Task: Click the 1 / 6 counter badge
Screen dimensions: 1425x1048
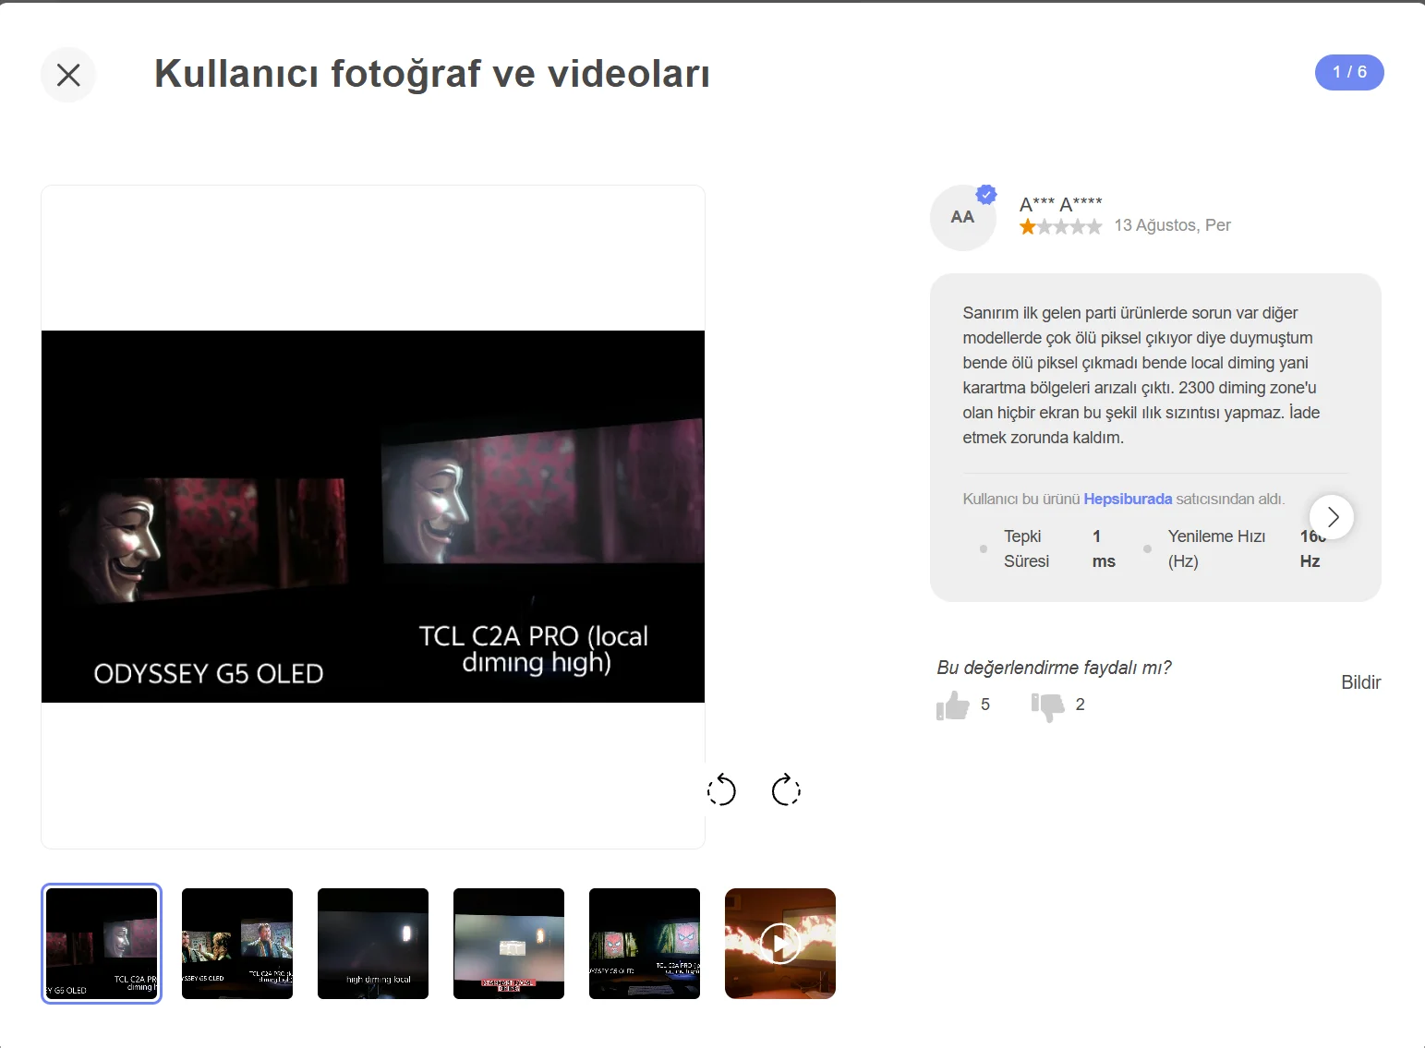Action: (1349, 72)
